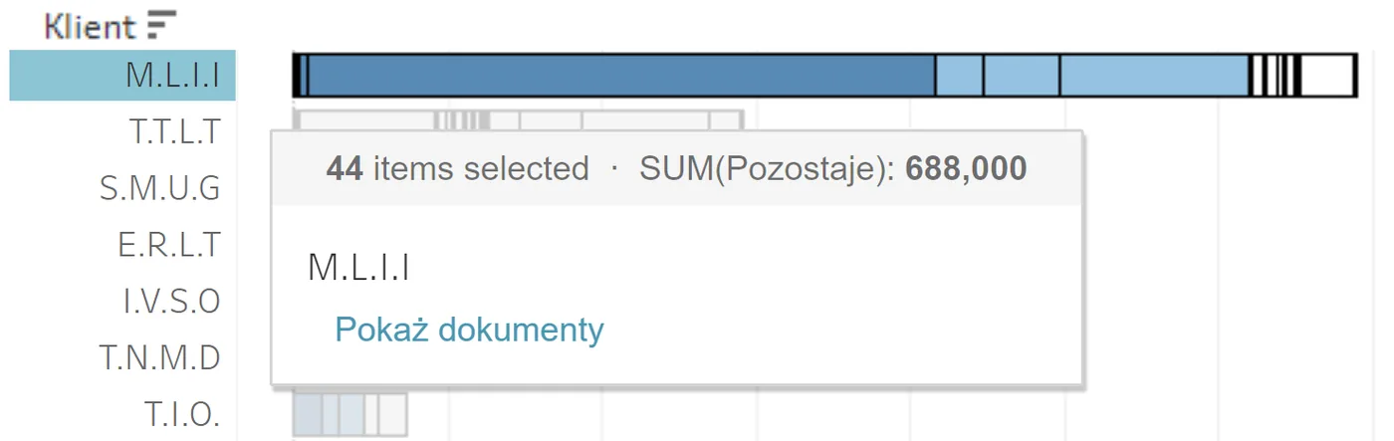This screenshot has width=1394, height=441.
Task: Select the S.M.U.G client label
Action: 160,188
